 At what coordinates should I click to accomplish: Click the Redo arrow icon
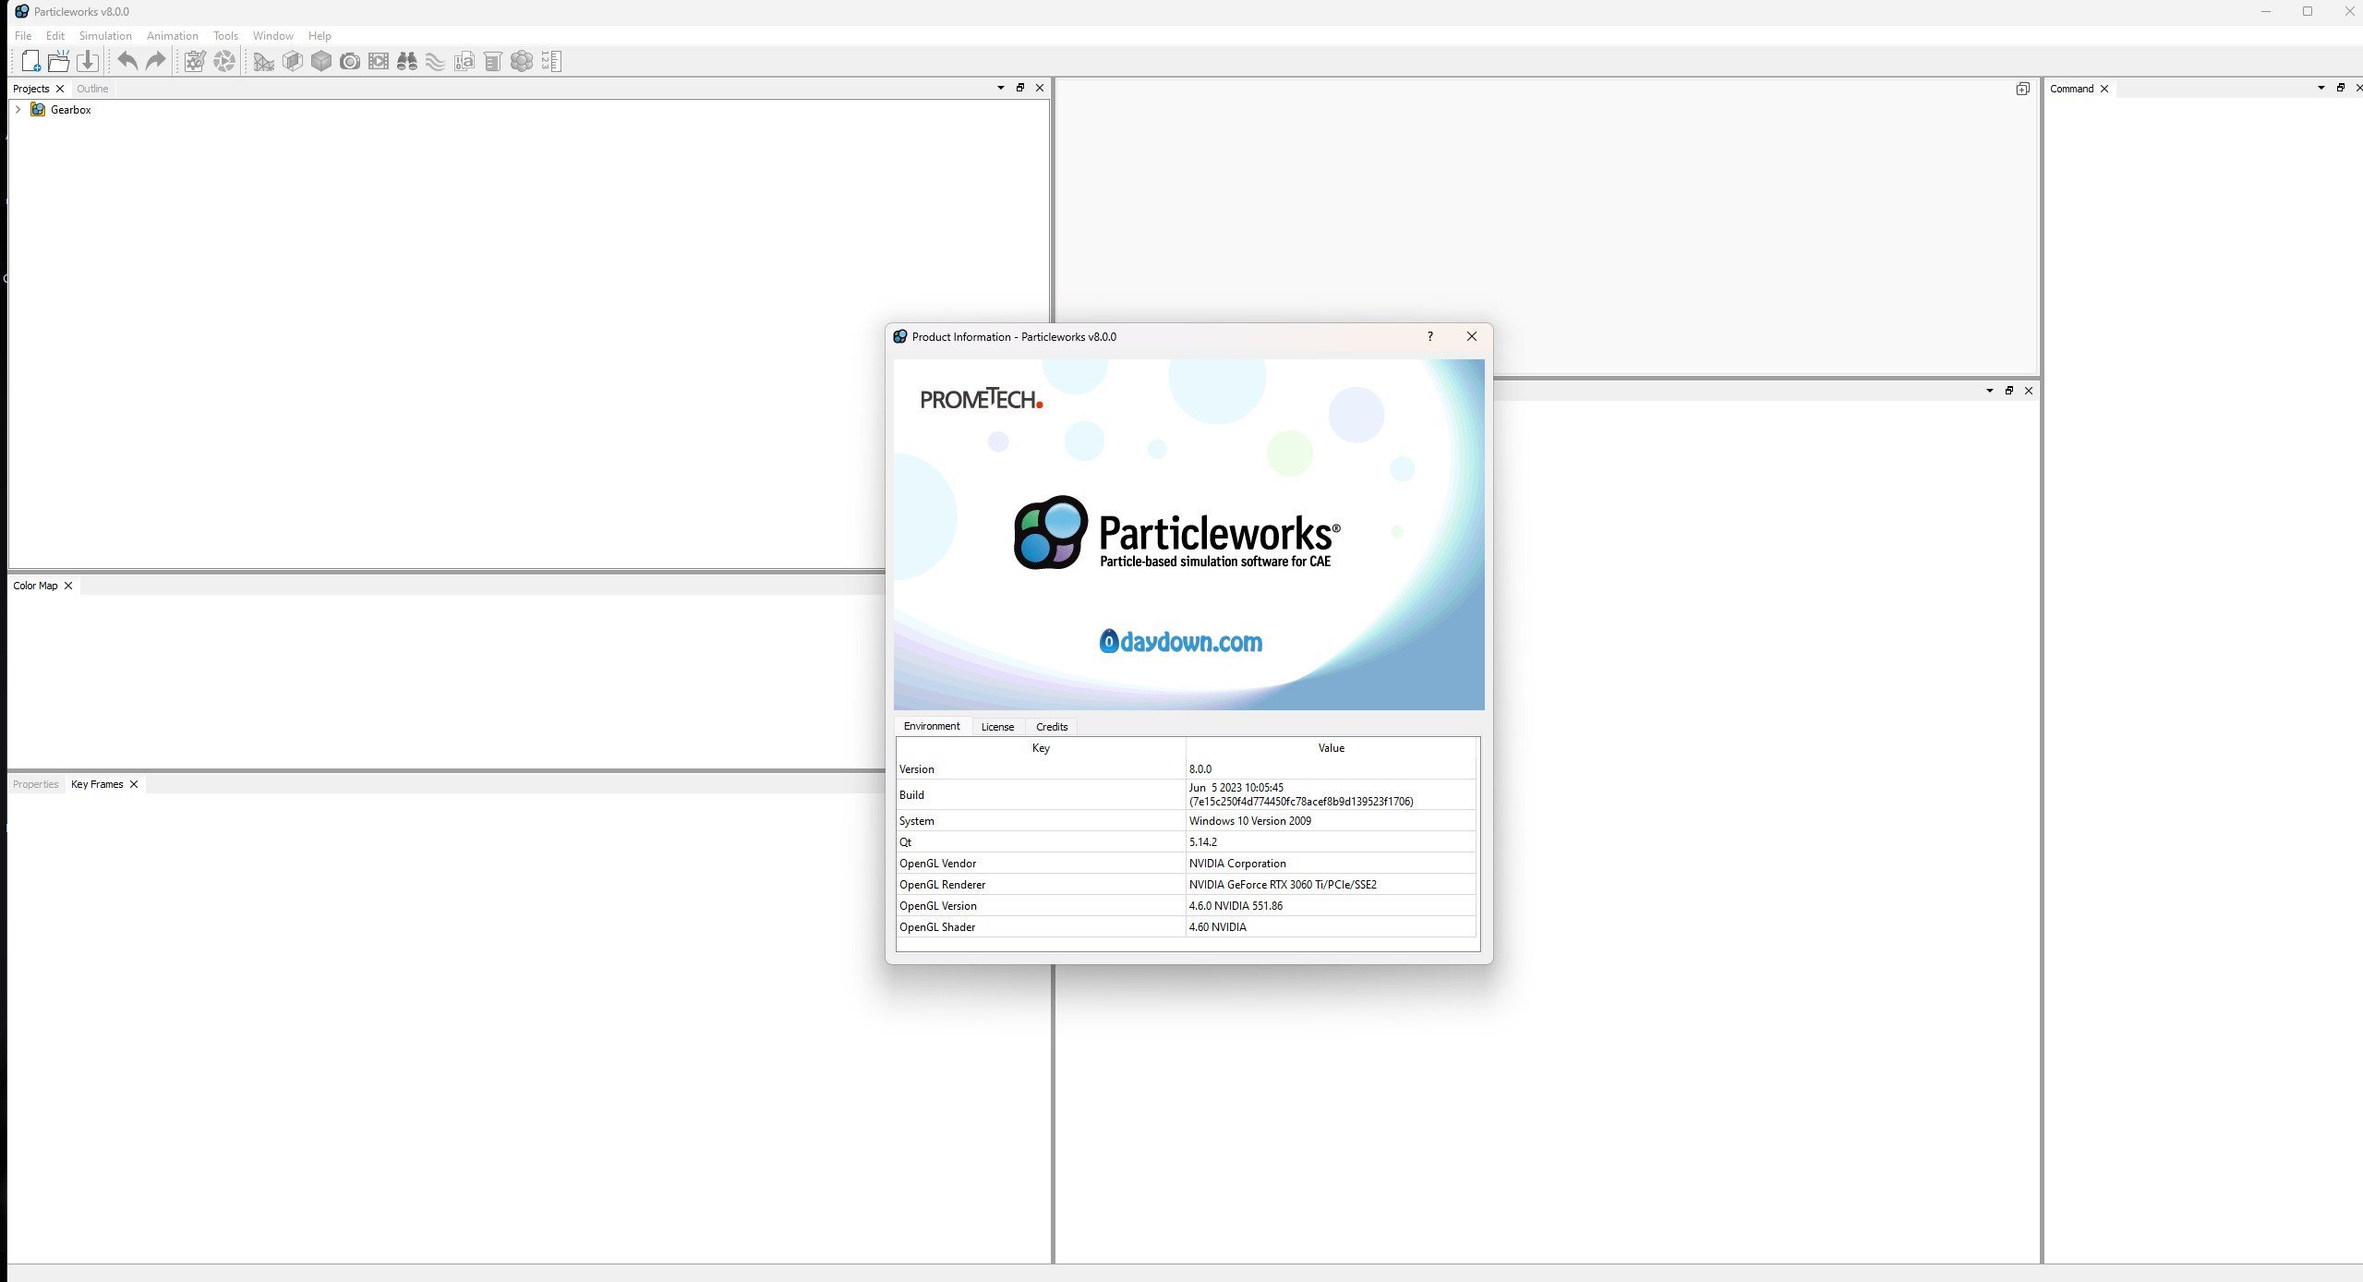pos(156,61)
